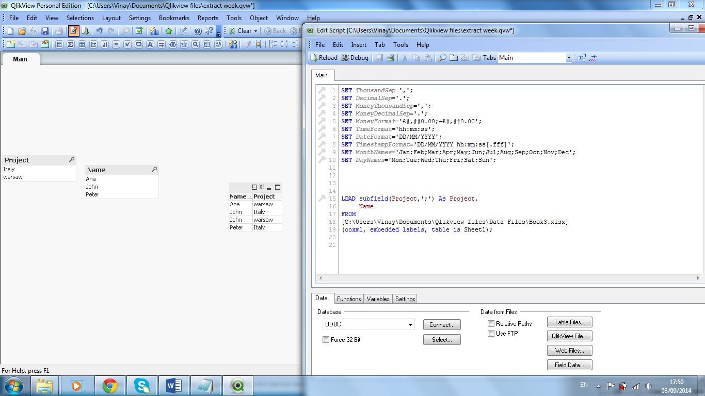Launch the Quick Chart wizard icon
This screenshot has width=705, height=396.
pyautogui.click(x=154, y=31)
